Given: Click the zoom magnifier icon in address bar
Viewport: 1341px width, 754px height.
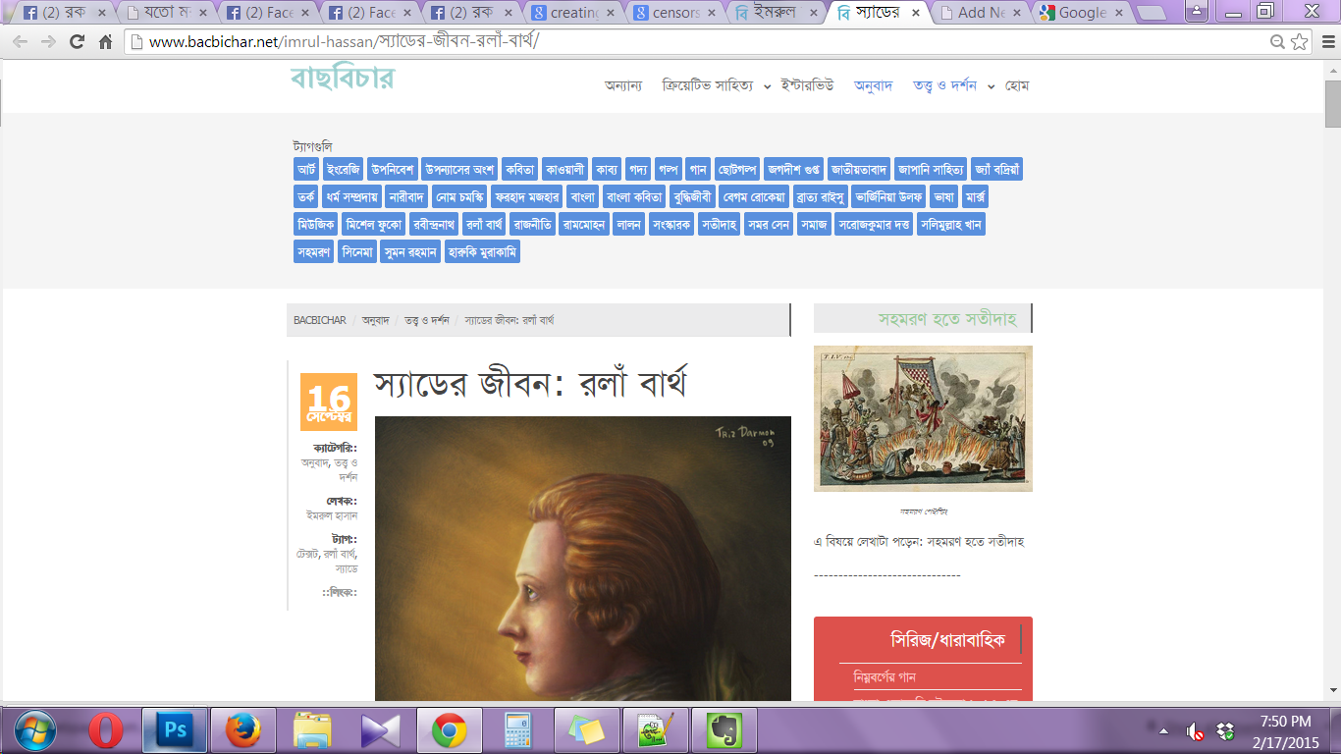Looking at the screenshot, I should 1277,42.
